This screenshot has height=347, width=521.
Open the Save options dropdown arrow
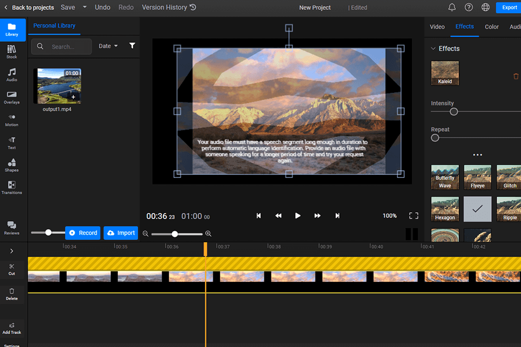(x=85, y=7)
